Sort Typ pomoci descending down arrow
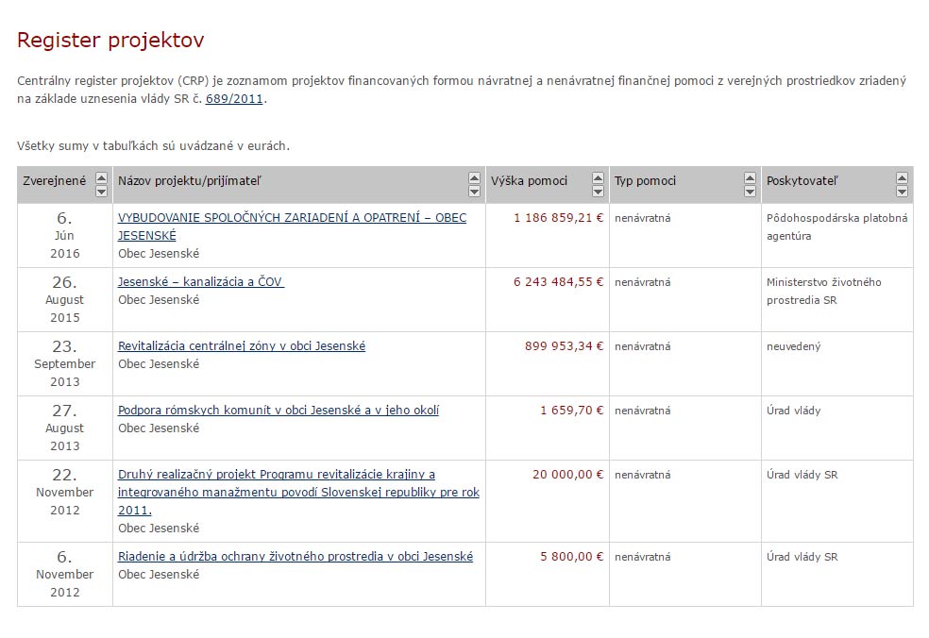The image size is (929, 638). 750,192
